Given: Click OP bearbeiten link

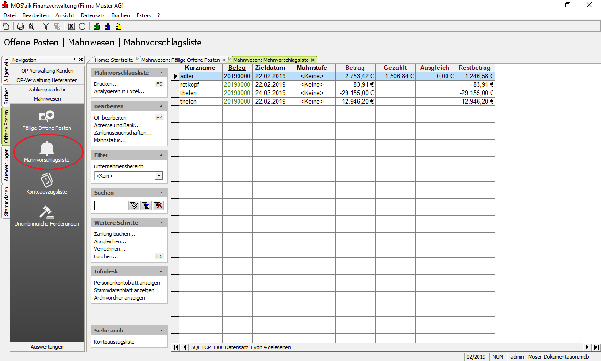Looking at the screenshot, I should point(110,118).
